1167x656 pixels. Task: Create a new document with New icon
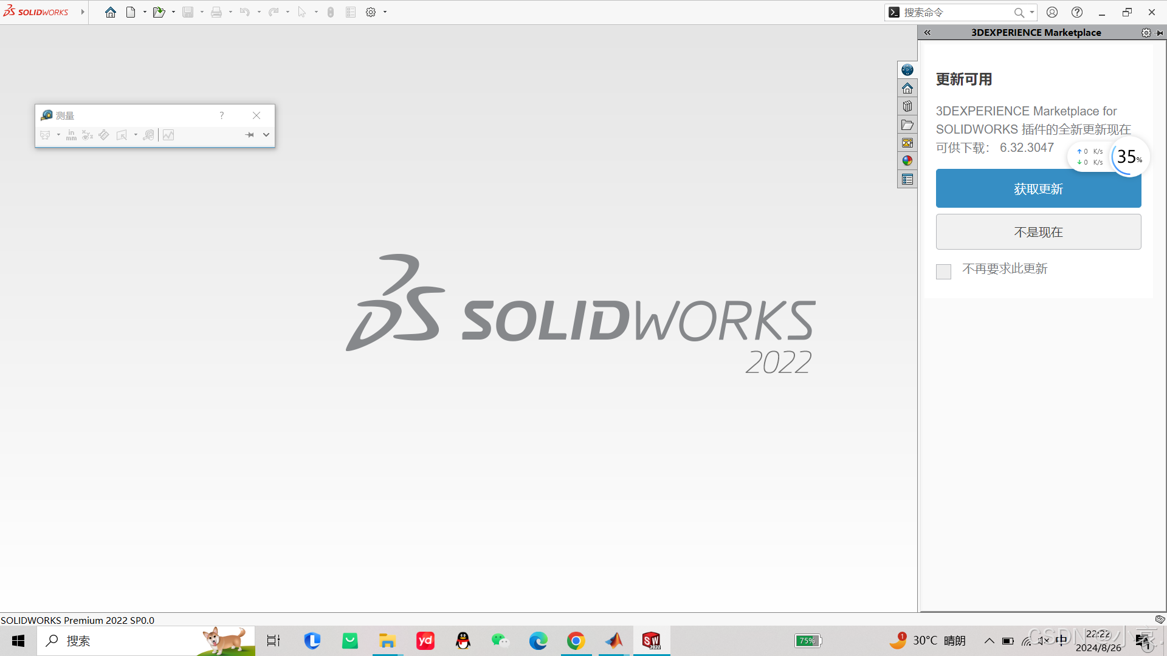[131, 12]
